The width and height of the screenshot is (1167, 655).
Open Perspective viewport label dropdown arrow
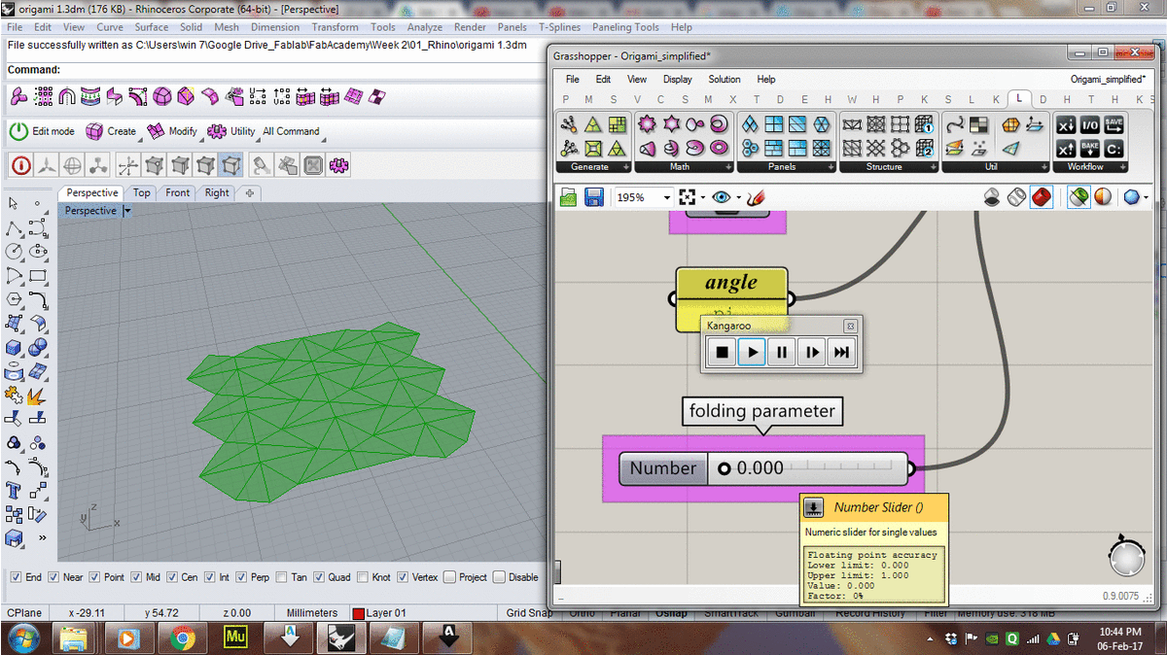[126, 211]
